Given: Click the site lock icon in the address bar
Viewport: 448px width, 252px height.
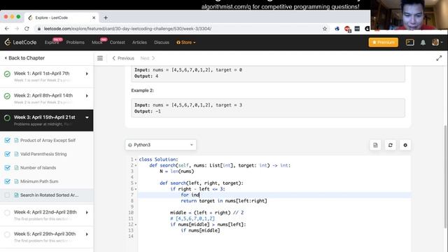Looking at the screenshot, I should (x=39, y=29).
